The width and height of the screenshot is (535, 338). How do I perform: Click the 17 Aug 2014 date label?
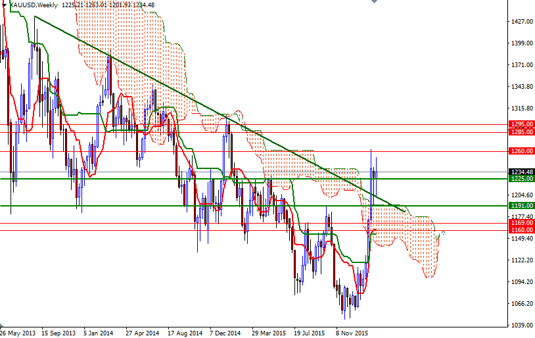(185, 333)
